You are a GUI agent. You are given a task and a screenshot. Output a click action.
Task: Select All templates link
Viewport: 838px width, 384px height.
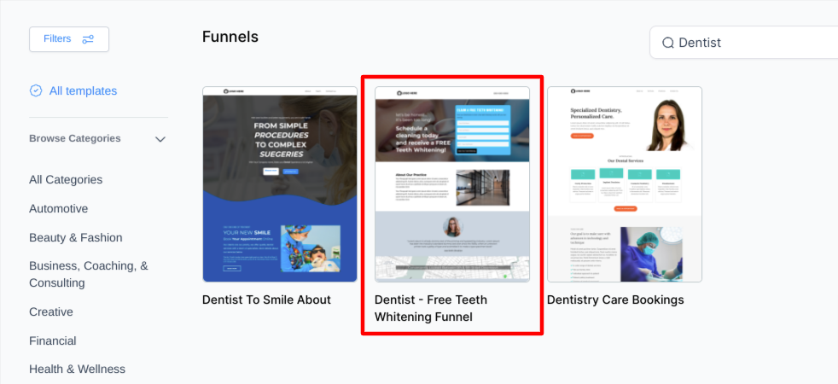point(83,90)
